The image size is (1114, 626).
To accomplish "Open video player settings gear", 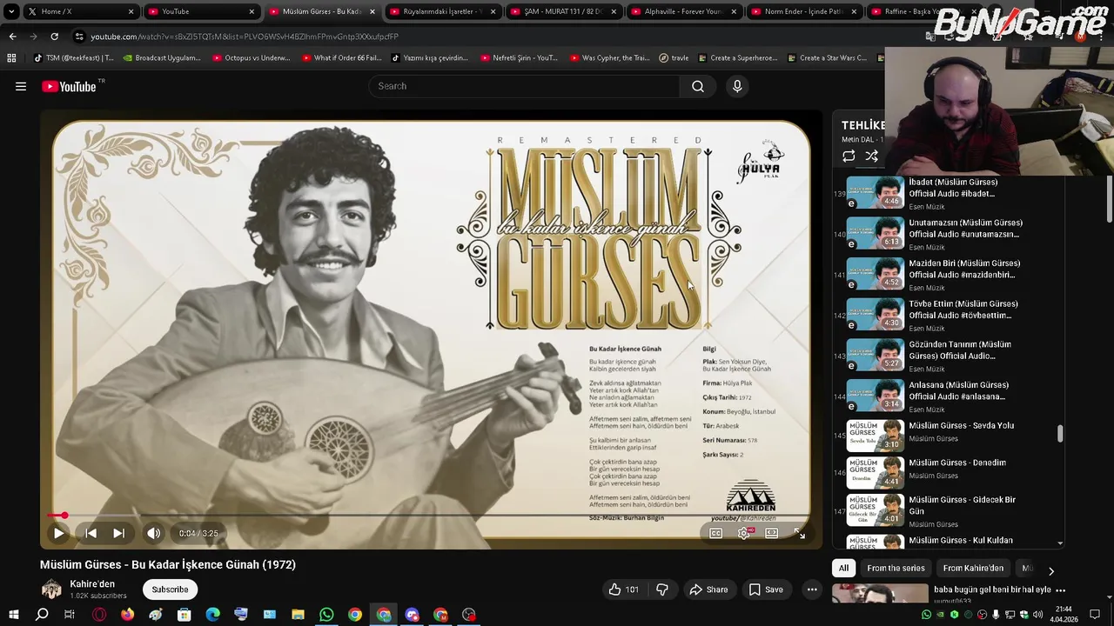I will tap(744, 534).
